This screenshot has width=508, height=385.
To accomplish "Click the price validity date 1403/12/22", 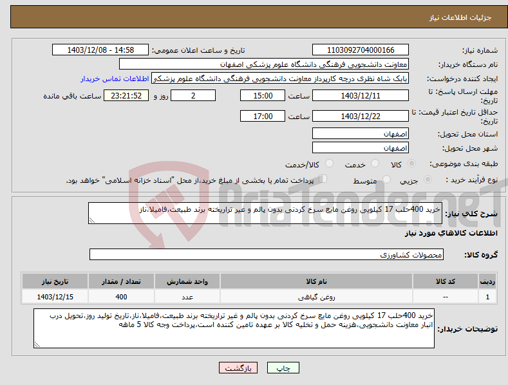I will [361, 116].
